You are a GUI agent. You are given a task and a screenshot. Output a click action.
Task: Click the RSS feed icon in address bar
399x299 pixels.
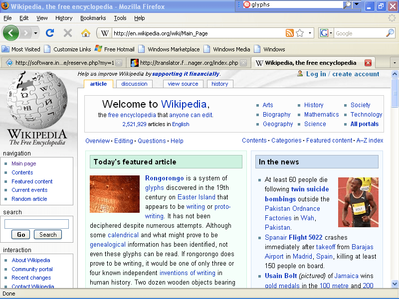(x=290, y=33)
